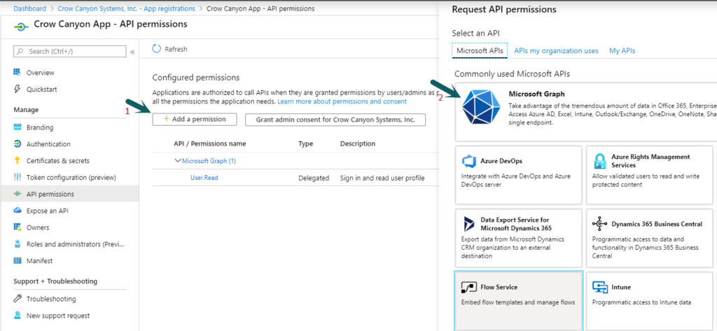Click Add a permission button
717x331 pixels.
point(195,119)
